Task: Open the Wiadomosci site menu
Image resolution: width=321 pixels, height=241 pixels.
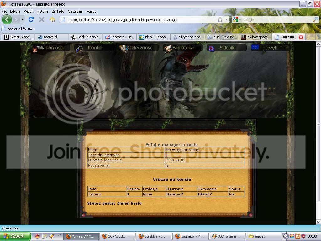Action: (x=50, y=48)
